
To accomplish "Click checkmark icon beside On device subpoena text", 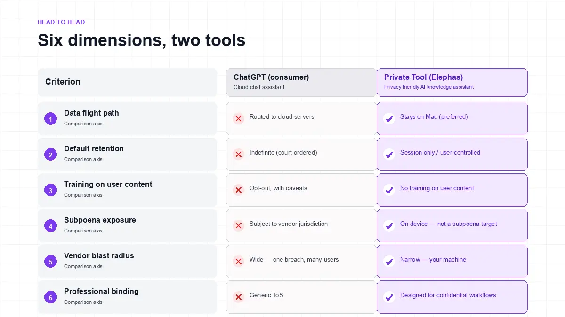I will 389,226.
